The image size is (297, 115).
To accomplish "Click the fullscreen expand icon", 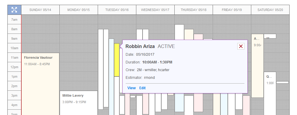I will tap(14, 10).
